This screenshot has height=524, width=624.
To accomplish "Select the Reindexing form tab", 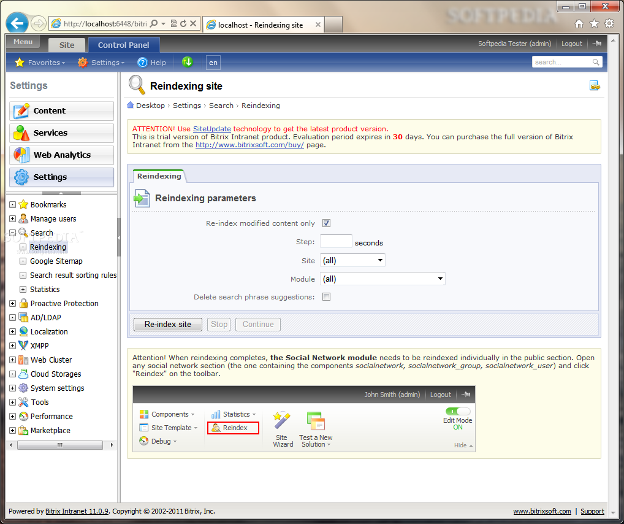I will pos(159,176).
